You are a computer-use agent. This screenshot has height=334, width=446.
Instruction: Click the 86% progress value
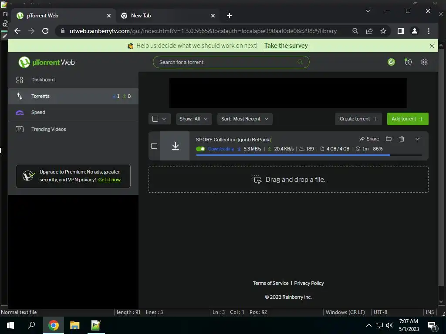378,149
